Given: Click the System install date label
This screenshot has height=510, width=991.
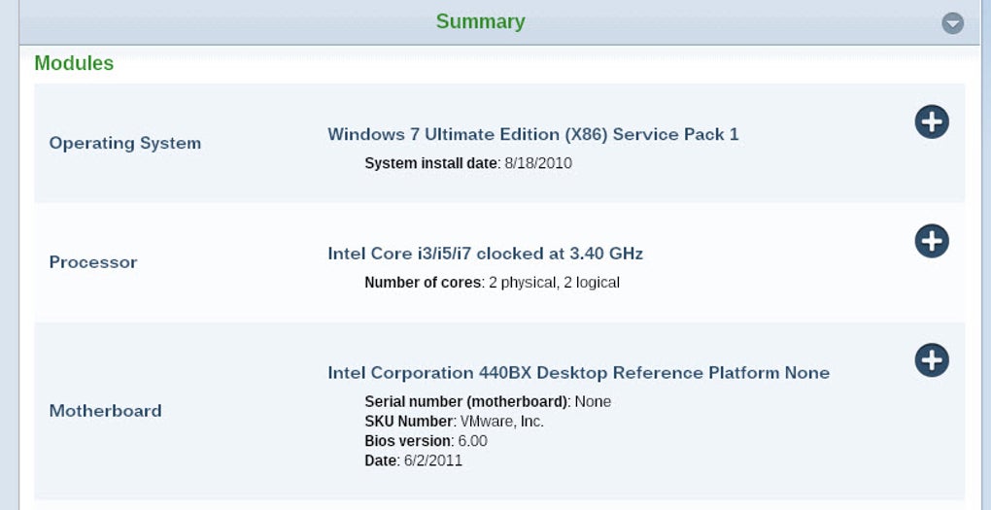Looking at the screenshot, I should coord(431,163).
